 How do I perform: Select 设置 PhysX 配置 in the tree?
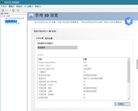click(x=12, y=24)
